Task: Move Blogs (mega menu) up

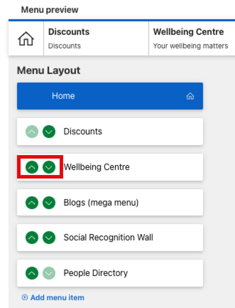Action: click(x=32, y=203)
